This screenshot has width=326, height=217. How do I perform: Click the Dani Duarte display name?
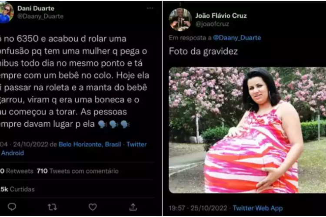(x=36, y=8)
